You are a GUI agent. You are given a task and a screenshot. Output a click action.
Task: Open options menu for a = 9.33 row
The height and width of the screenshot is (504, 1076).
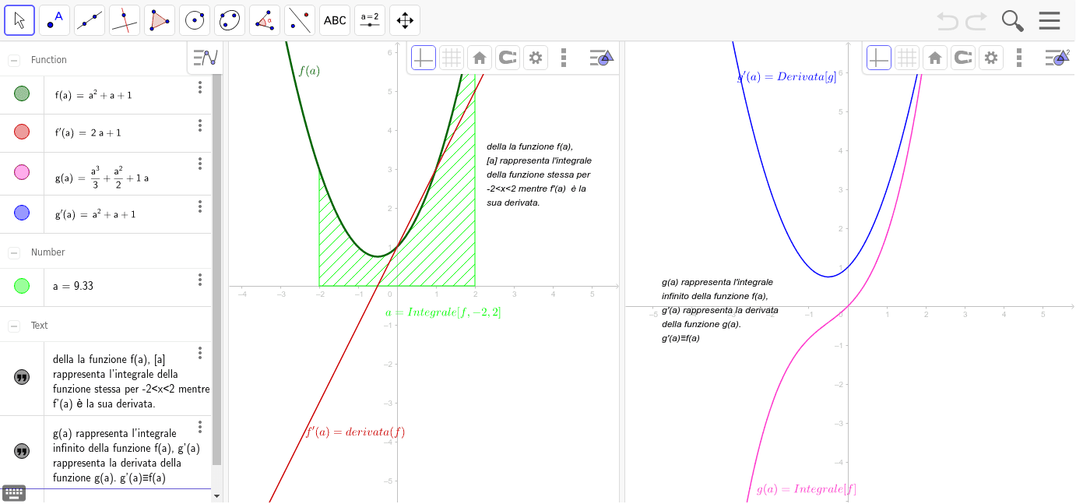point(200,280)
